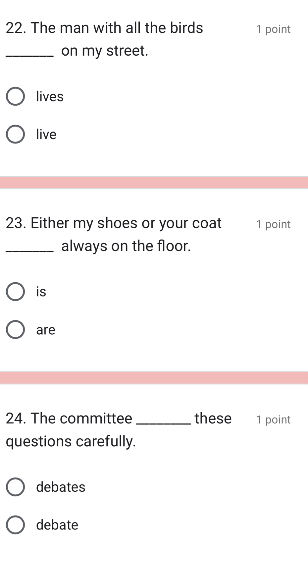The height and width of the screenshot is (561, 308).
Task: Click the pink divider below question 22
Action: 154,183
